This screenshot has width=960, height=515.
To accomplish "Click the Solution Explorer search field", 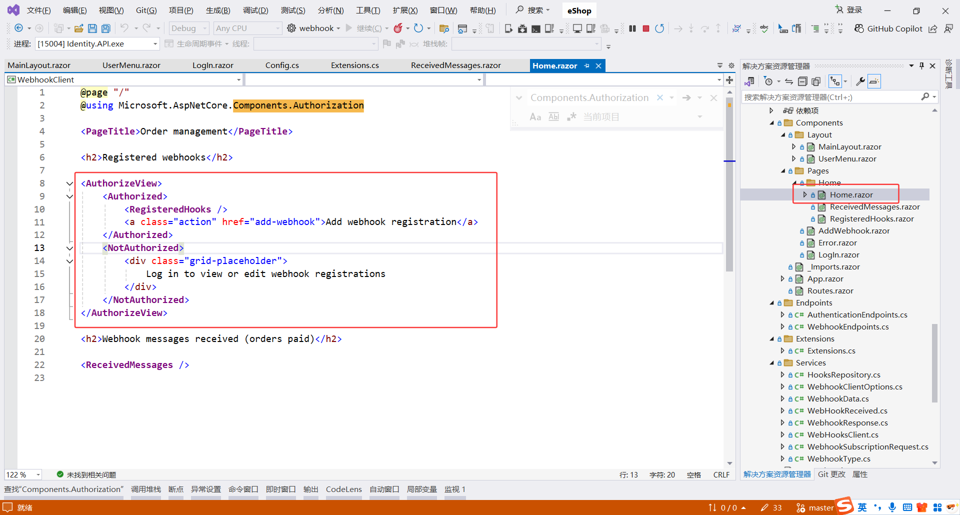I will (x=830, y=97).
